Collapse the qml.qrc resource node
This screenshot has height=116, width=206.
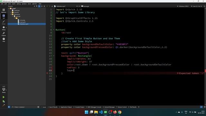[x=13, y=16]
